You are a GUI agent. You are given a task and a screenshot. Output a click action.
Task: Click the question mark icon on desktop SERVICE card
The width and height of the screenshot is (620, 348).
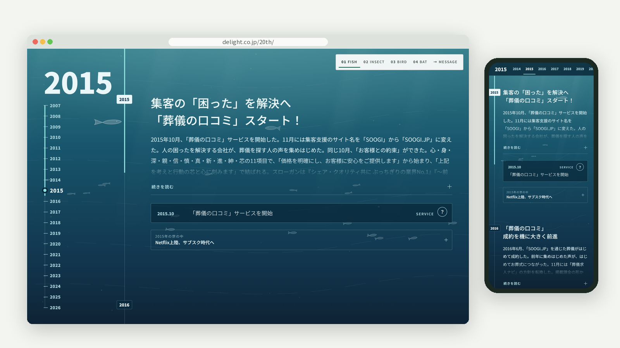tap(442, 212)
